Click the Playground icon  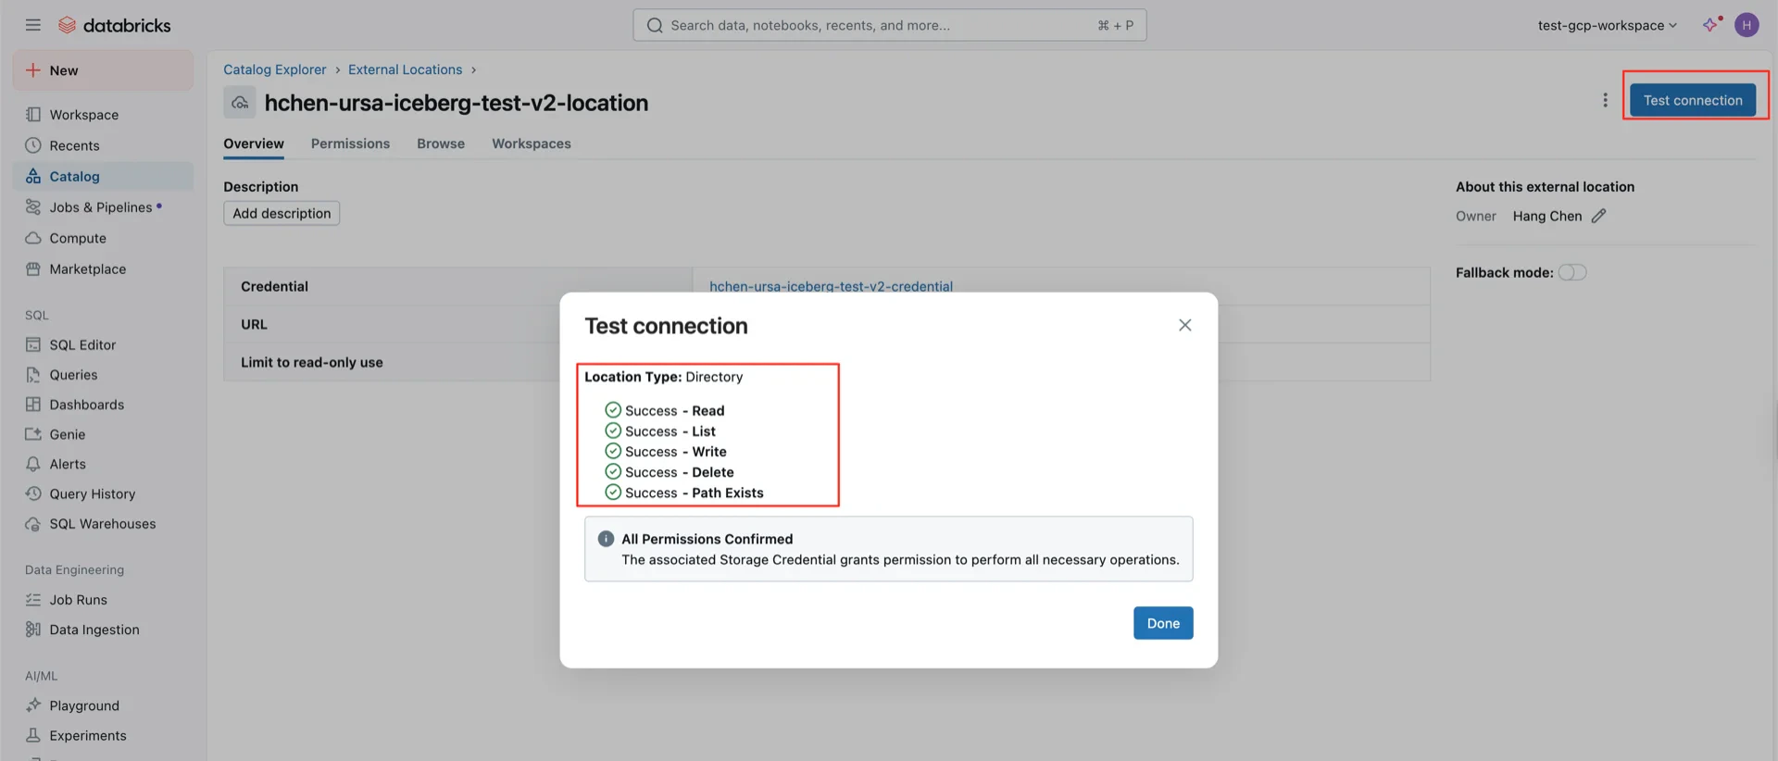(33, 705)
